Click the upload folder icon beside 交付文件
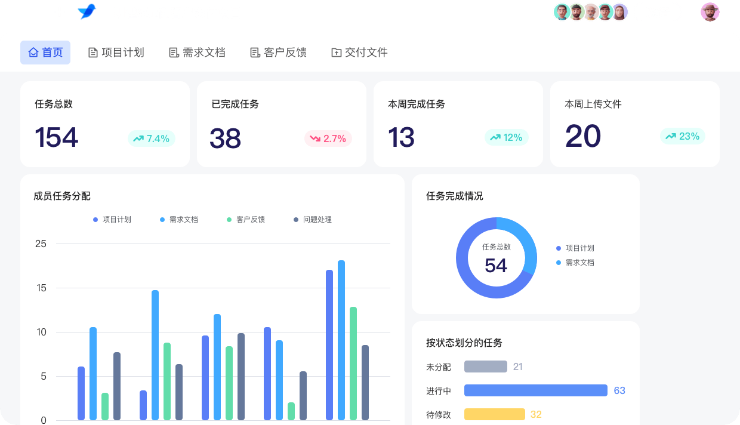Screen dimensions: 740x425 click(x=337, y=53)
